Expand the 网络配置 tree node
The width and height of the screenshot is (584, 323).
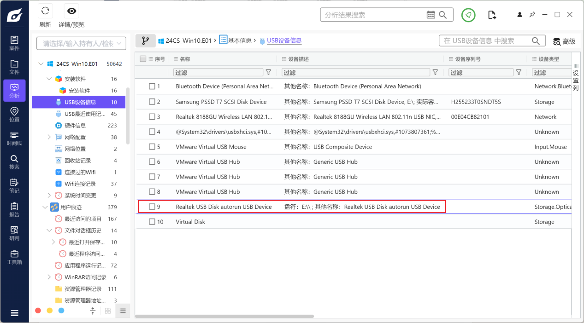tap(49, 137)
